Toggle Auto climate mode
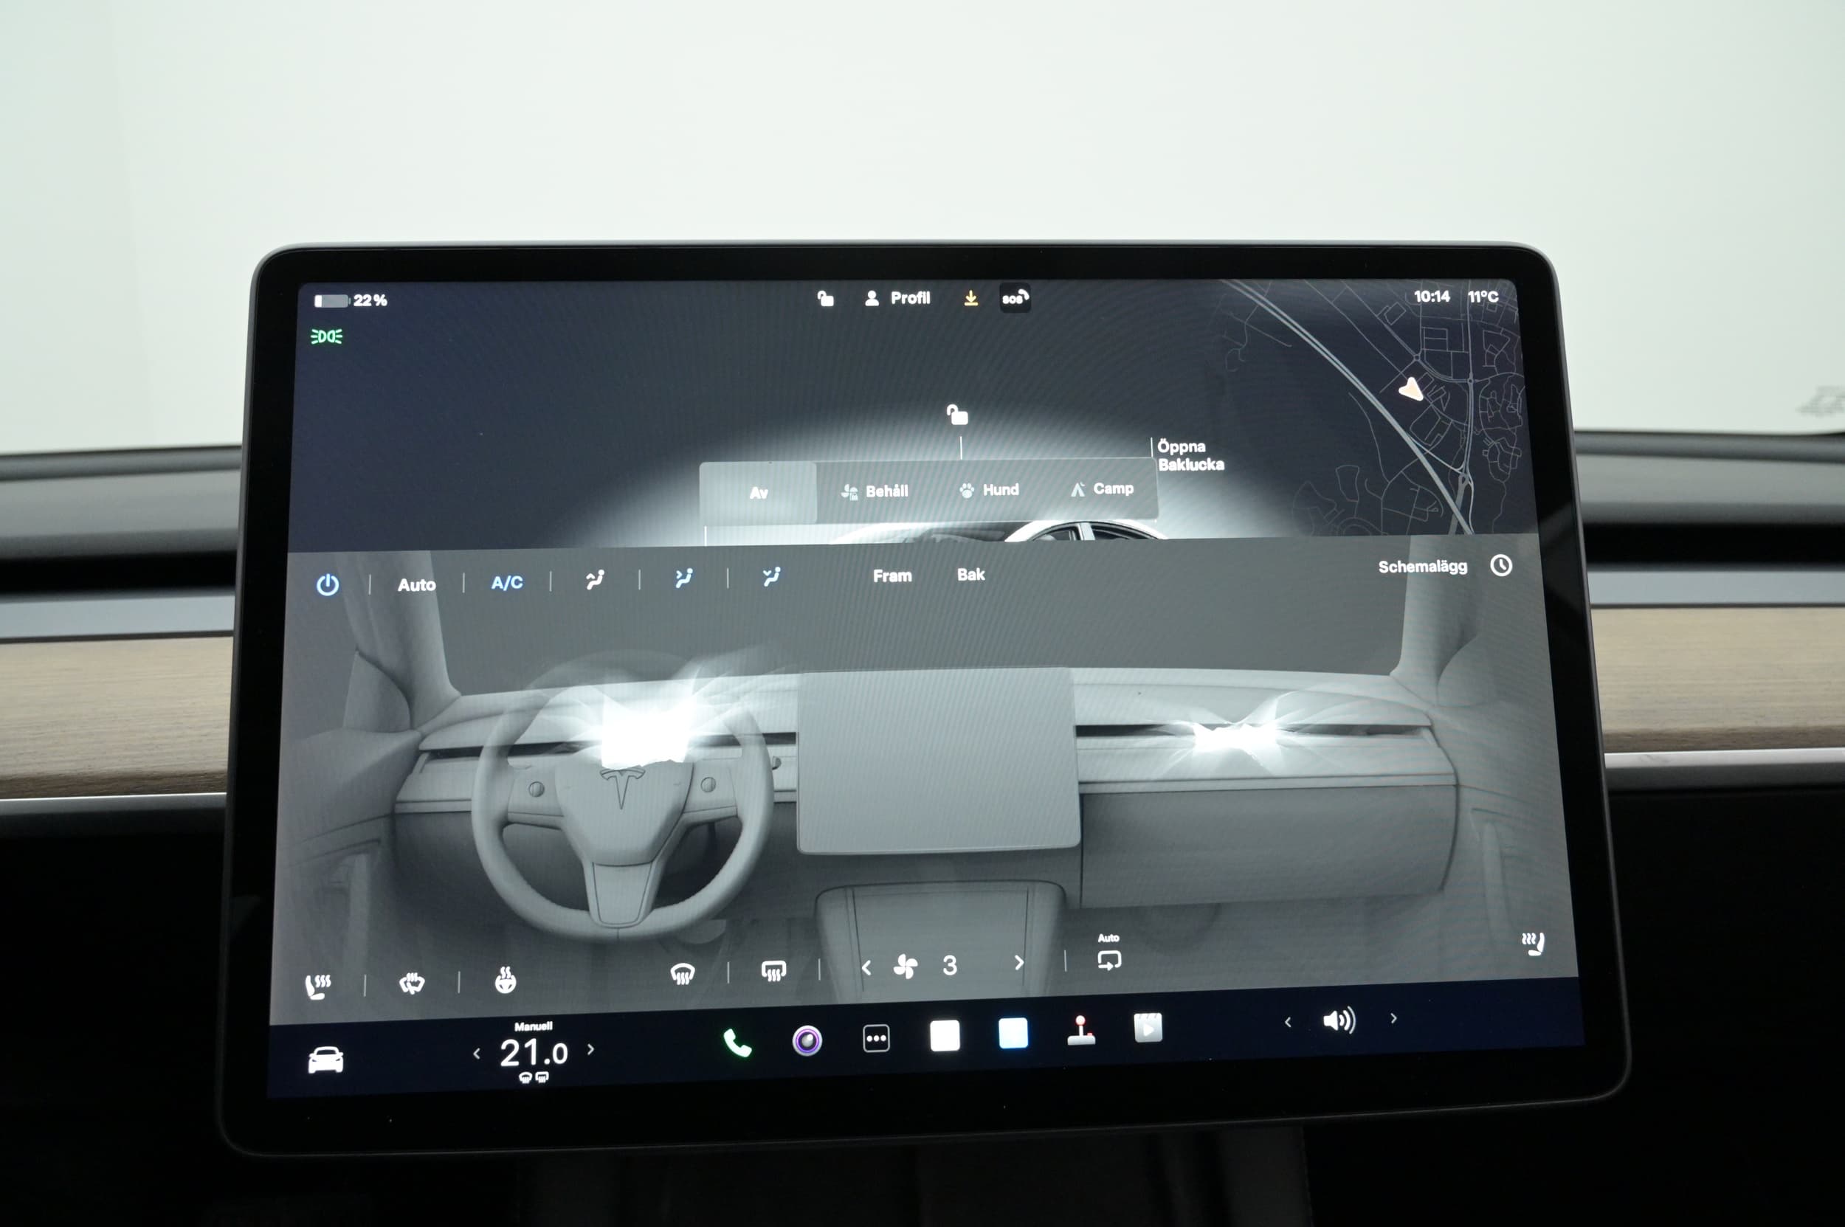The width and height of the screenshot is (1845, 1227). (x=416, y=584)
